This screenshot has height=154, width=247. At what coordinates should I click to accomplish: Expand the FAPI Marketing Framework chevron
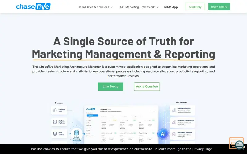[x=157, y=7]
